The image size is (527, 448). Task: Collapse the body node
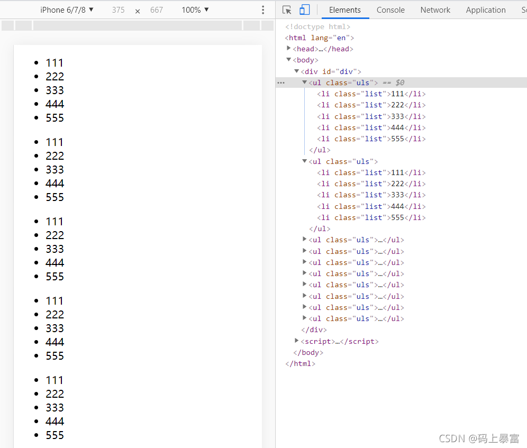point(288,59)
